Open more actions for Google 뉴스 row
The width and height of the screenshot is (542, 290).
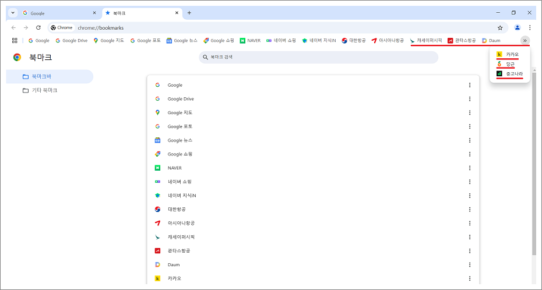(x=469, y=140)
